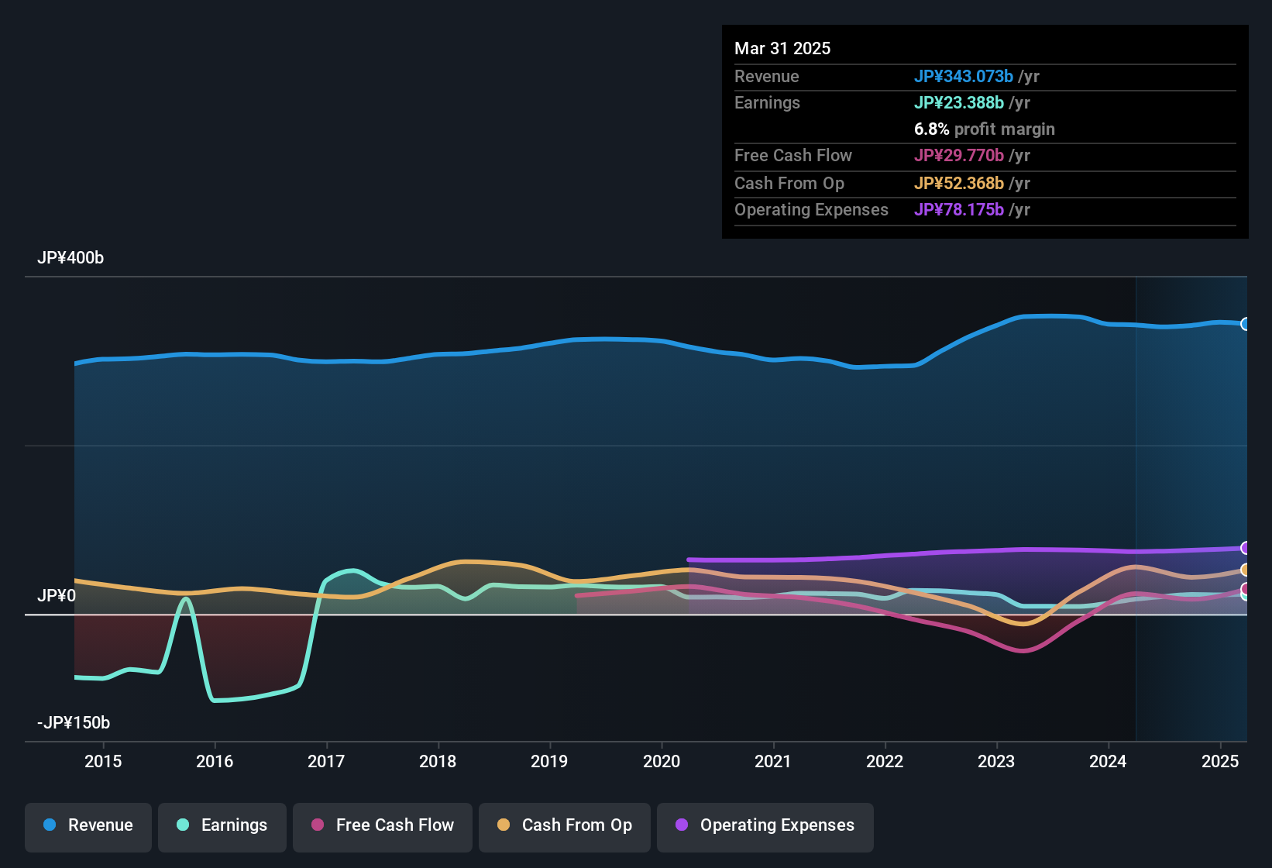The width and height of the screenshot is (1272, 868).
Task: Click the 2017 label on the x-axis
Action: (x=326, y=761)
